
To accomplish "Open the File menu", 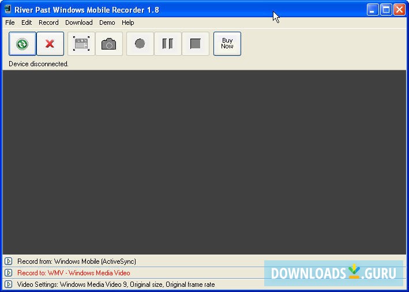I will coord(10,22).
